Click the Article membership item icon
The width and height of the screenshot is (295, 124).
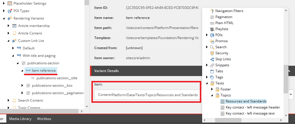[x=14, y=26]
